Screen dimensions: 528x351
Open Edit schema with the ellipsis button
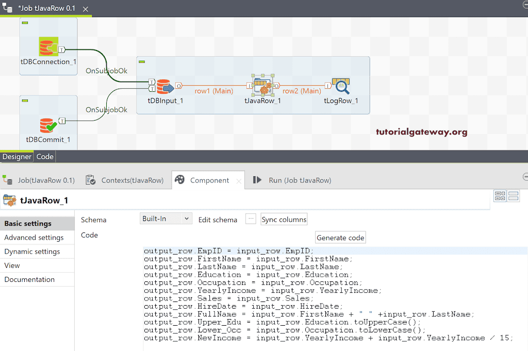click(x=251, y=219)
